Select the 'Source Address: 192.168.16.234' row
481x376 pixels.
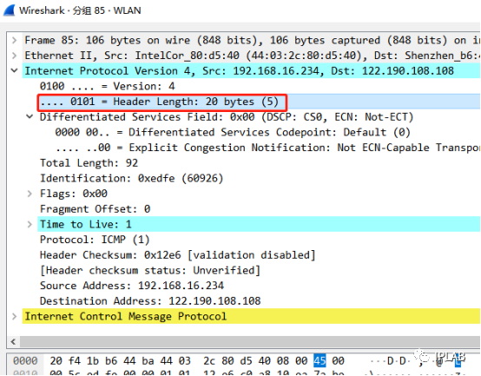259,286
